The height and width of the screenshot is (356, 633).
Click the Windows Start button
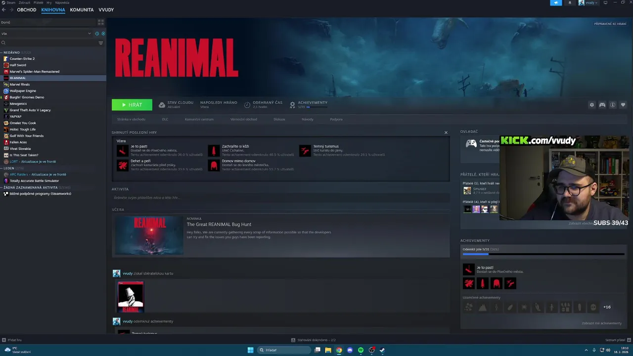pyautogui.click(x=251, y=350)
